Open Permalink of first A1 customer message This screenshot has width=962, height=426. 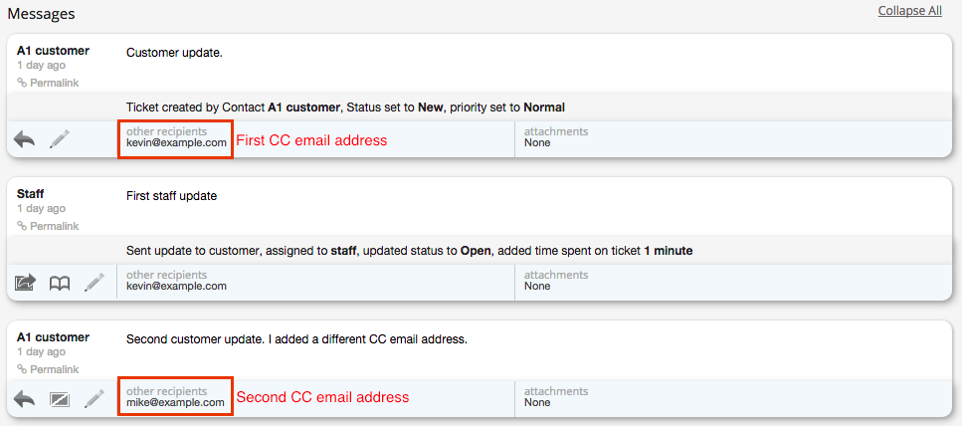[48, 83]
